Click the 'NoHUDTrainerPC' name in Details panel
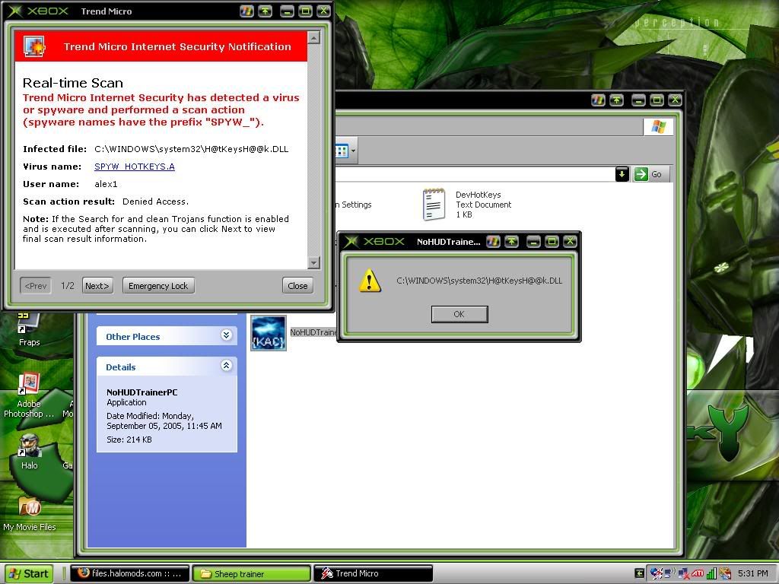 tap(142, 392)
